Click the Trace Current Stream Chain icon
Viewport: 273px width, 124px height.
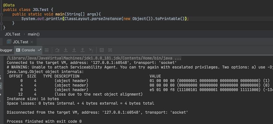110,50
